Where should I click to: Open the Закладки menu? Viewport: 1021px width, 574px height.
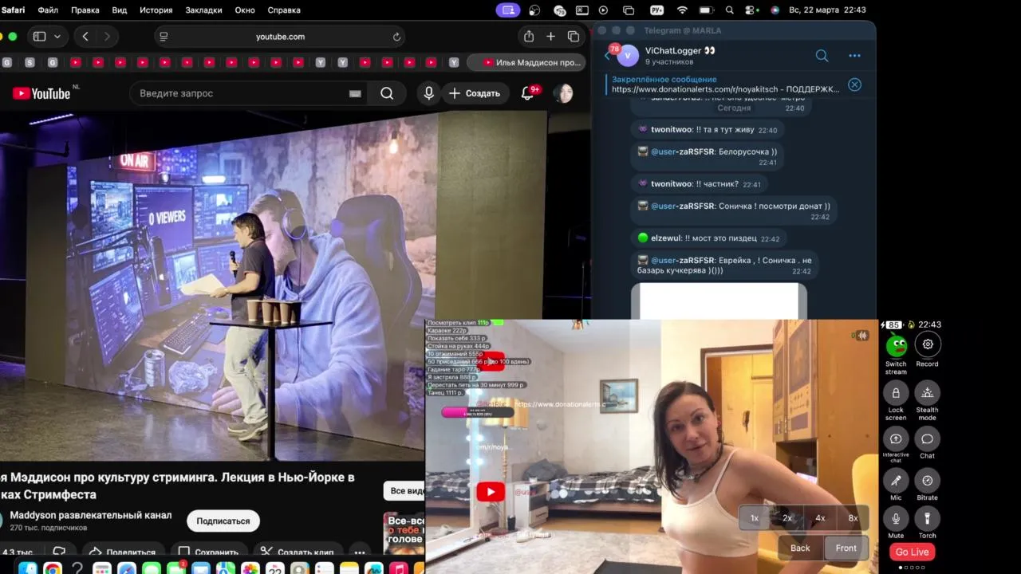[x=204, y=10]
